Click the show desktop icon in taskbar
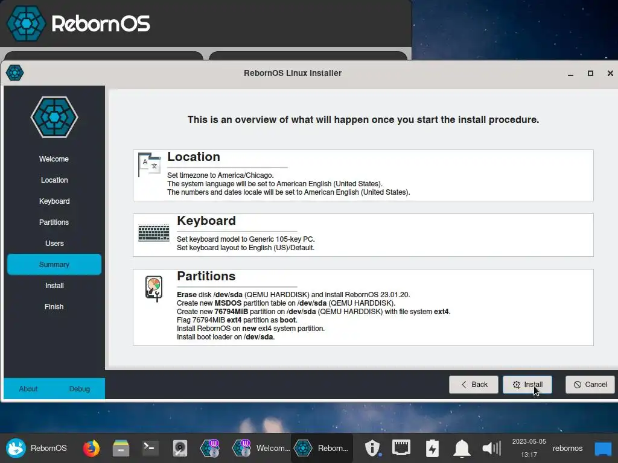This screenshot has width=618, height=463. (x=603, y=448)
